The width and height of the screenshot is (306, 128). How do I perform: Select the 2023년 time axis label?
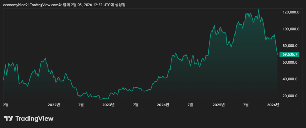click(x=108, y=105)
